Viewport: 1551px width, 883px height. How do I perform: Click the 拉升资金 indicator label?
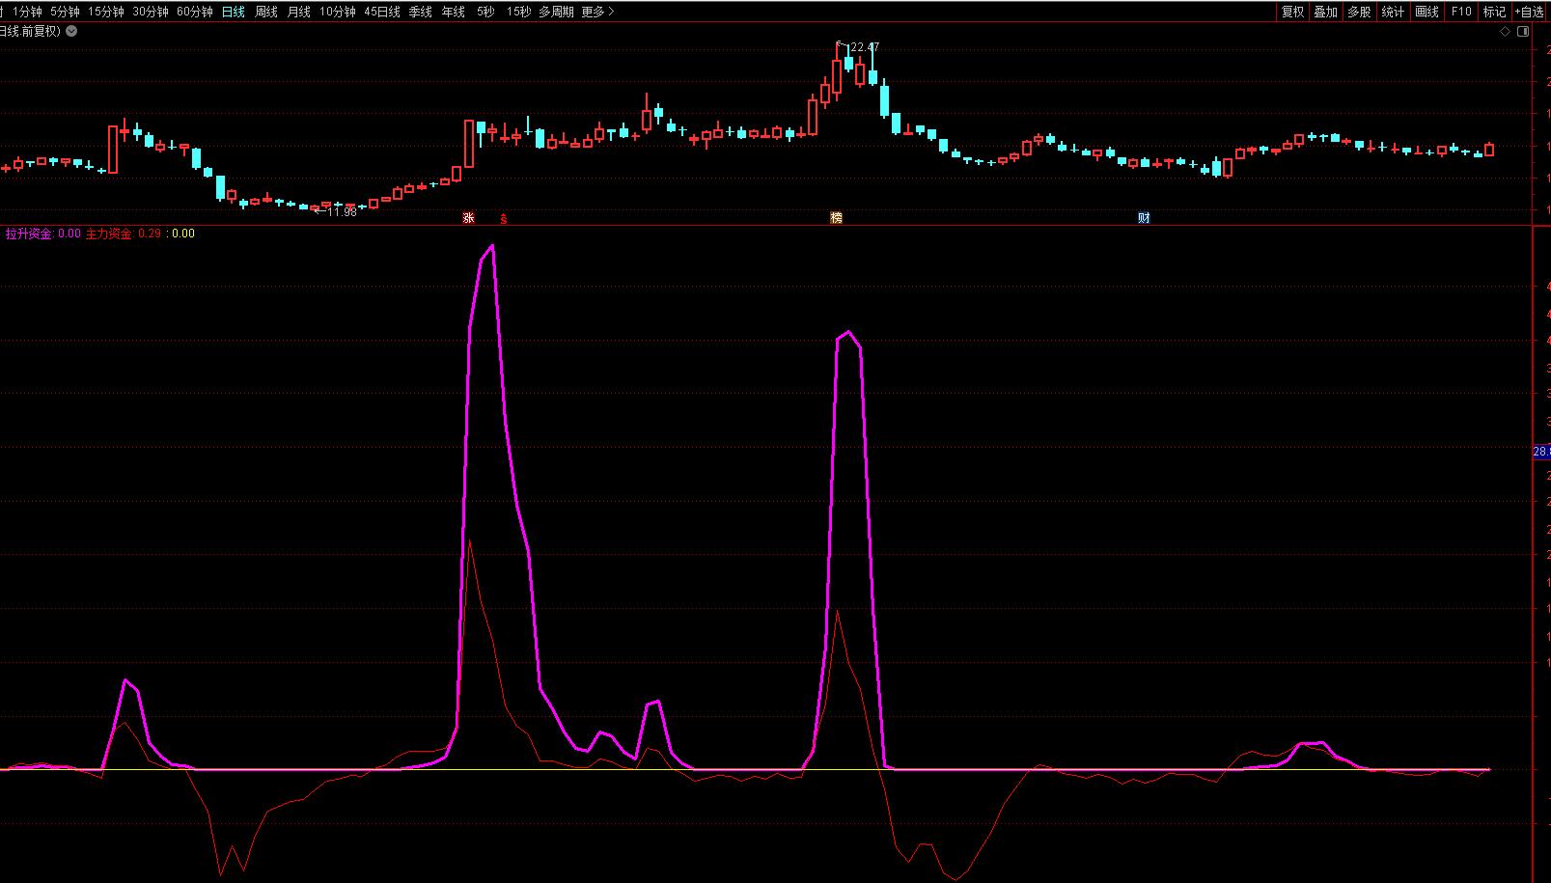[29, 234]
